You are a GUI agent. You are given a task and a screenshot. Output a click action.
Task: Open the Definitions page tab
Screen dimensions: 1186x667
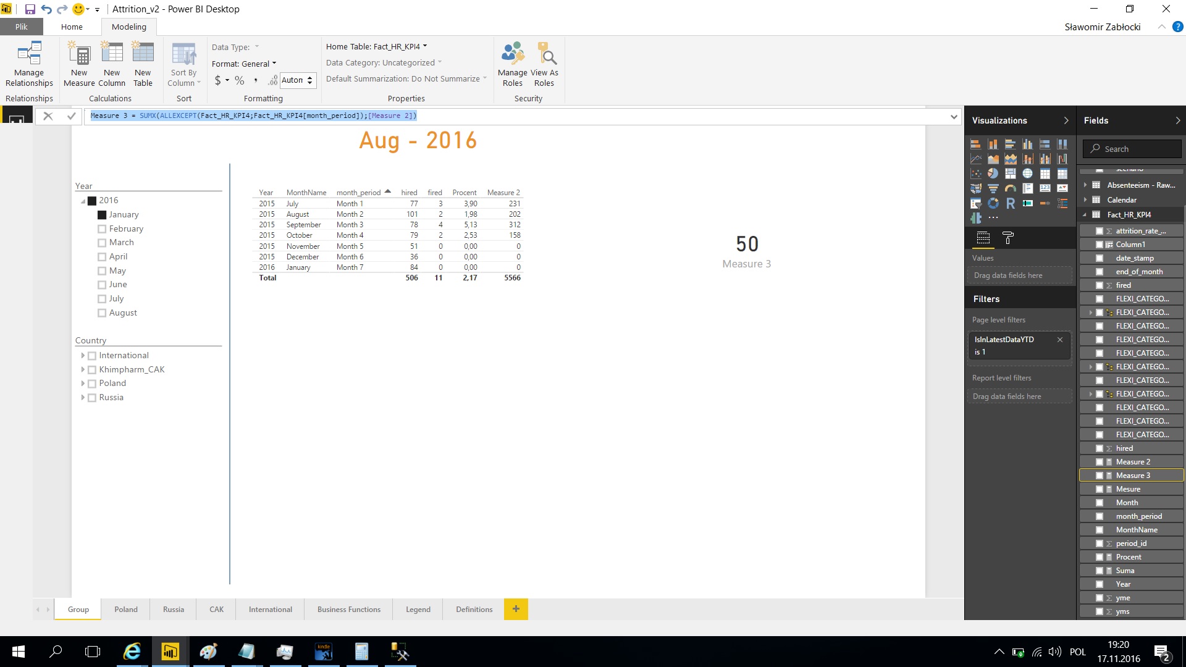474,609
